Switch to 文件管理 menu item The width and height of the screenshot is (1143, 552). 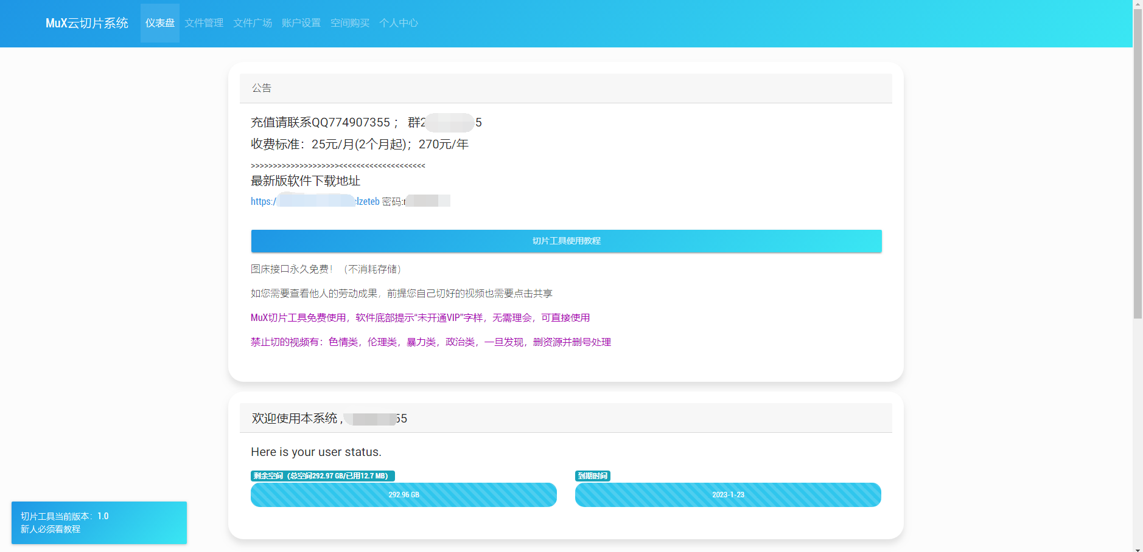204,23
